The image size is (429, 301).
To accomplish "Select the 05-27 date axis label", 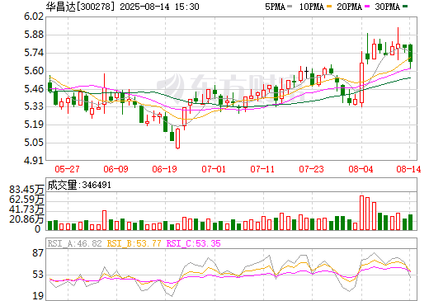I will [67, 169].
